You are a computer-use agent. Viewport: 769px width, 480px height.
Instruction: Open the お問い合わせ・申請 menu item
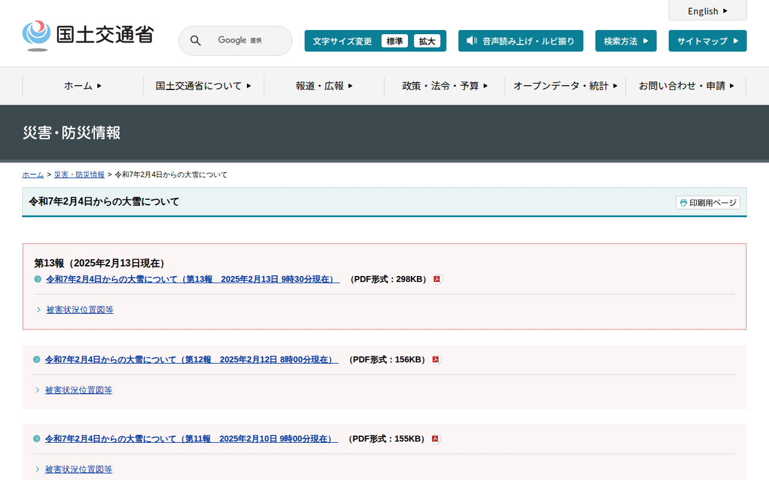685,86
